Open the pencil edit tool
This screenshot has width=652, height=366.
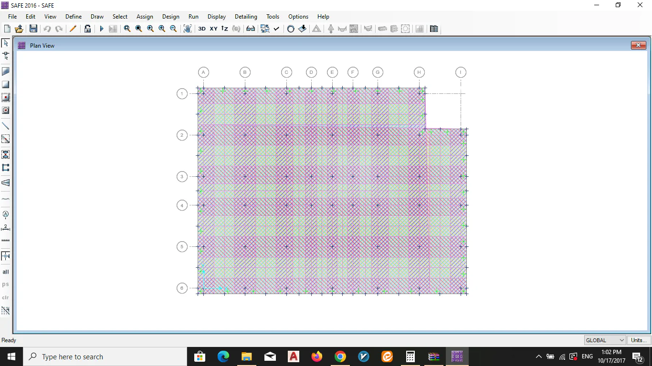73,29
